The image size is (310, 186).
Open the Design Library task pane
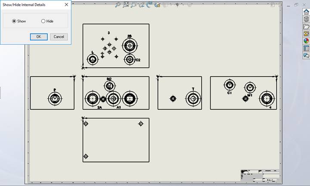pos(306,19)
